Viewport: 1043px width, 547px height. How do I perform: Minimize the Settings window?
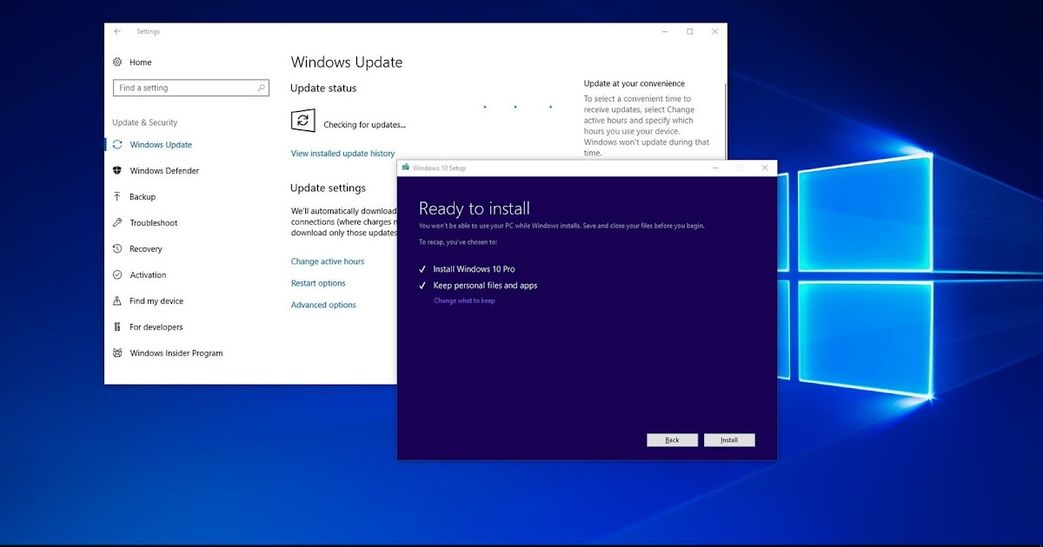[x=665, y=31]
